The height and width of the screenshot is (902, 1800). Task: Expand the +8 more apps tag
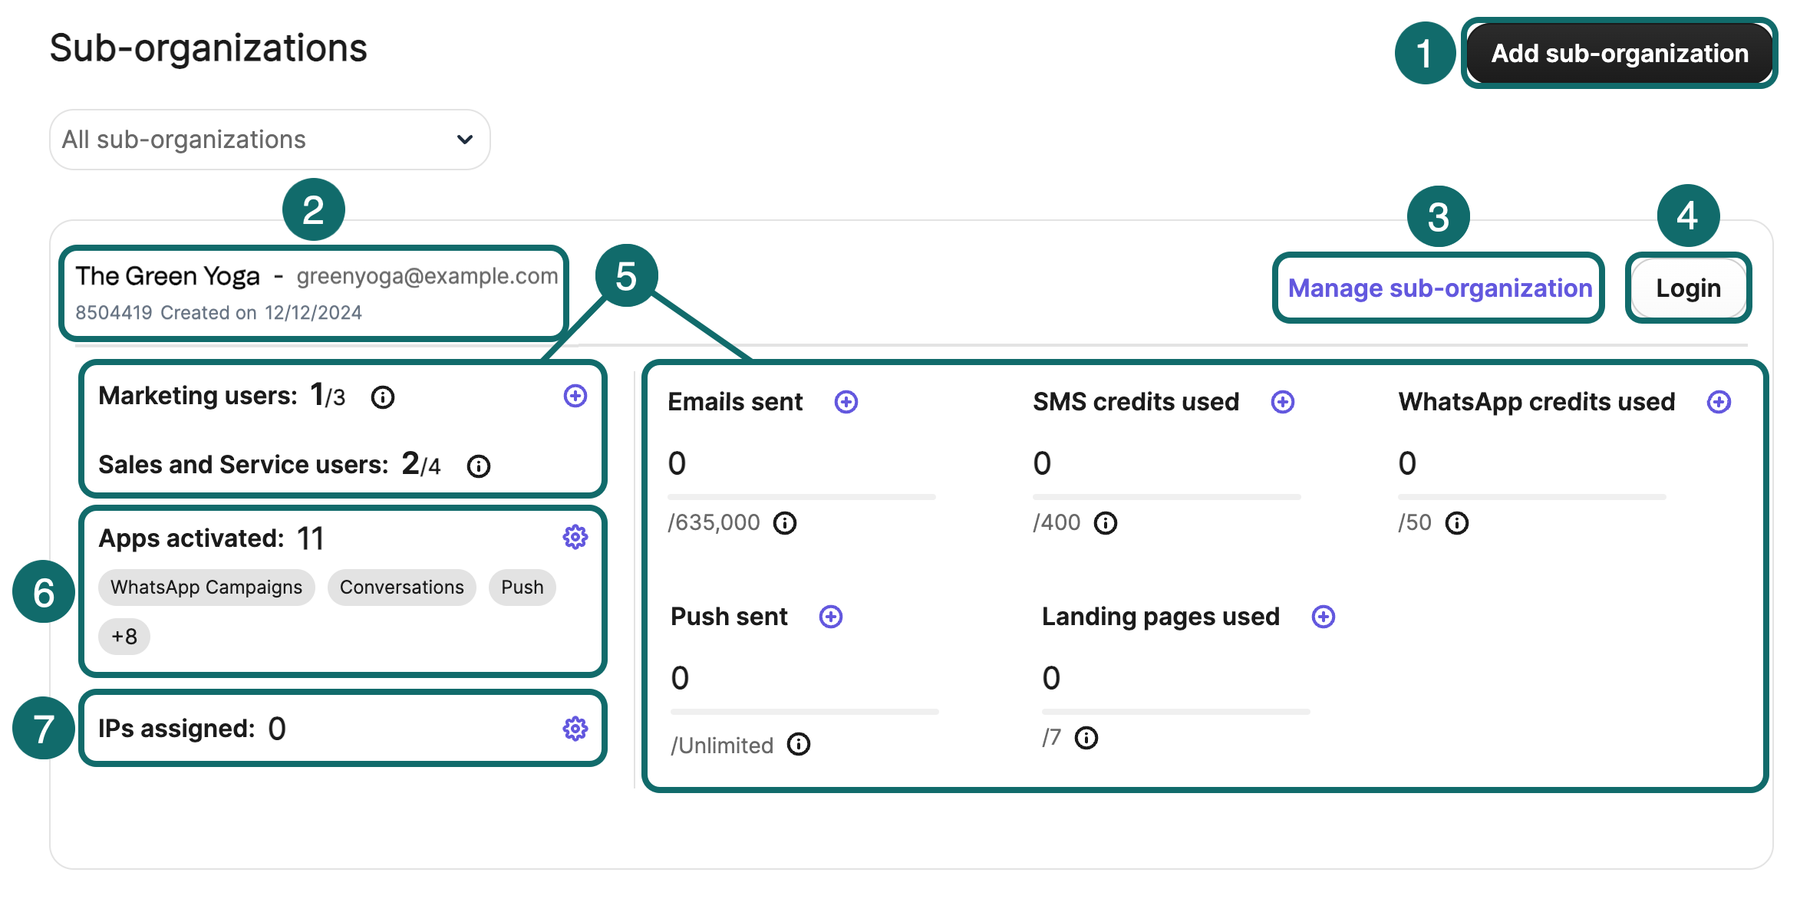pyautogui.click(x=124, y=637)
